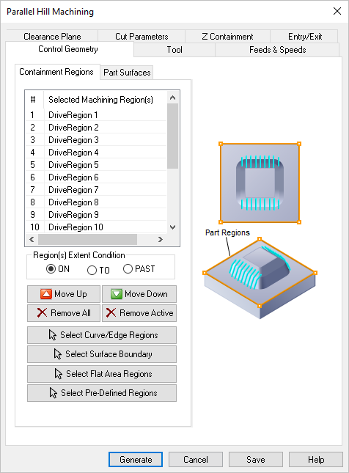Click the top-view part regions preview image

click(260, 183)
